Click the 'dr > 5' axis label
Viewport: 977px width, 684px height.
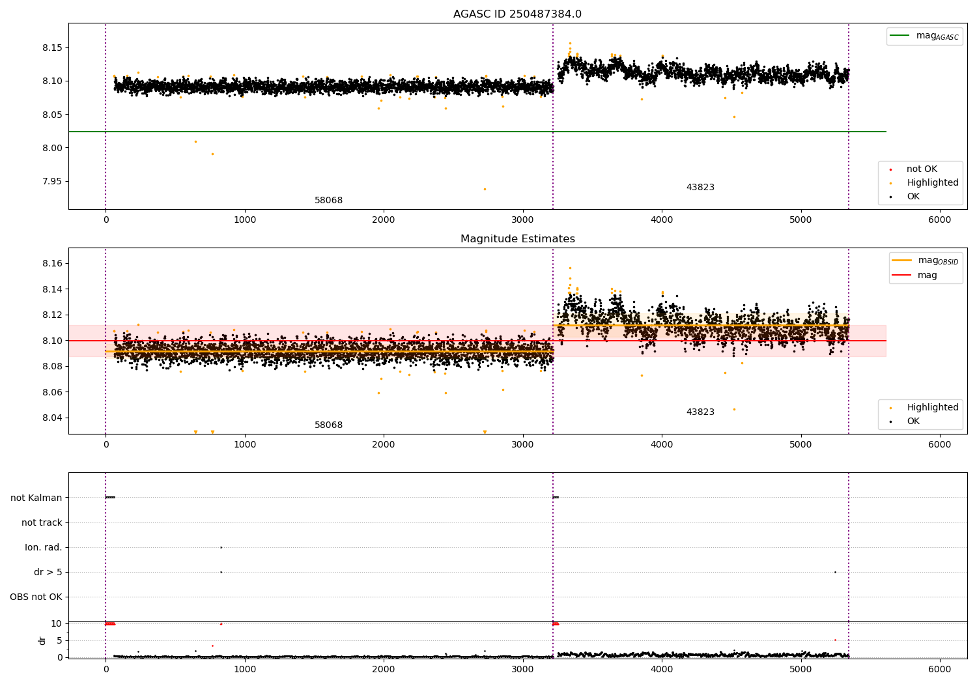coord(48,573)
